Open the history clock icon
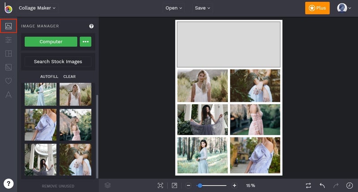Screen dimensions: 358x192 (349, 185)
